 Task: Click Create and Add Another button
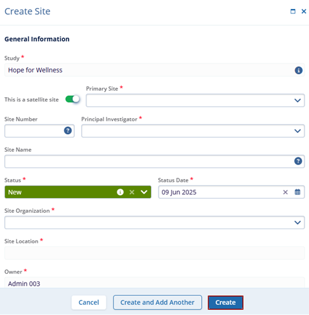tap(157, 302)
